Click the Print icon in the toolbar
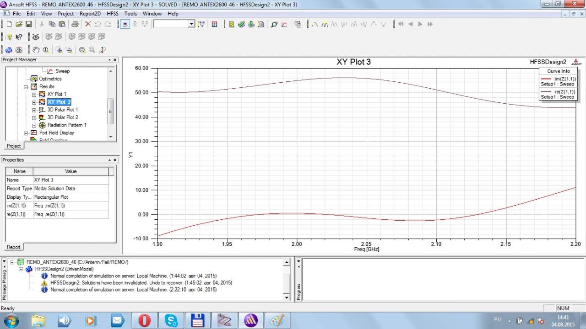This screenshot has height=329, width=586. [75, 24]
